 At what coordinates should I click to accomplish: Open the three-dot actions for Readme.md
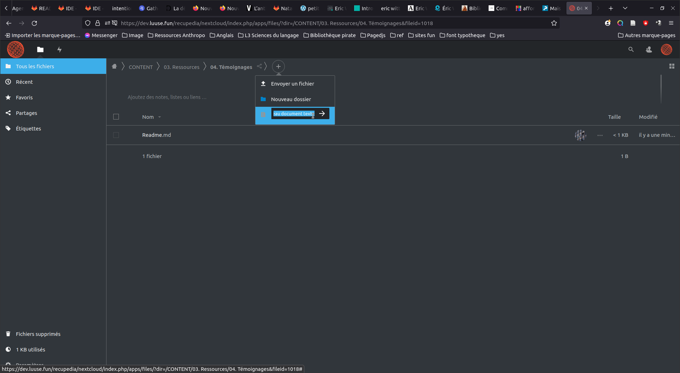(x=600, y=135)
